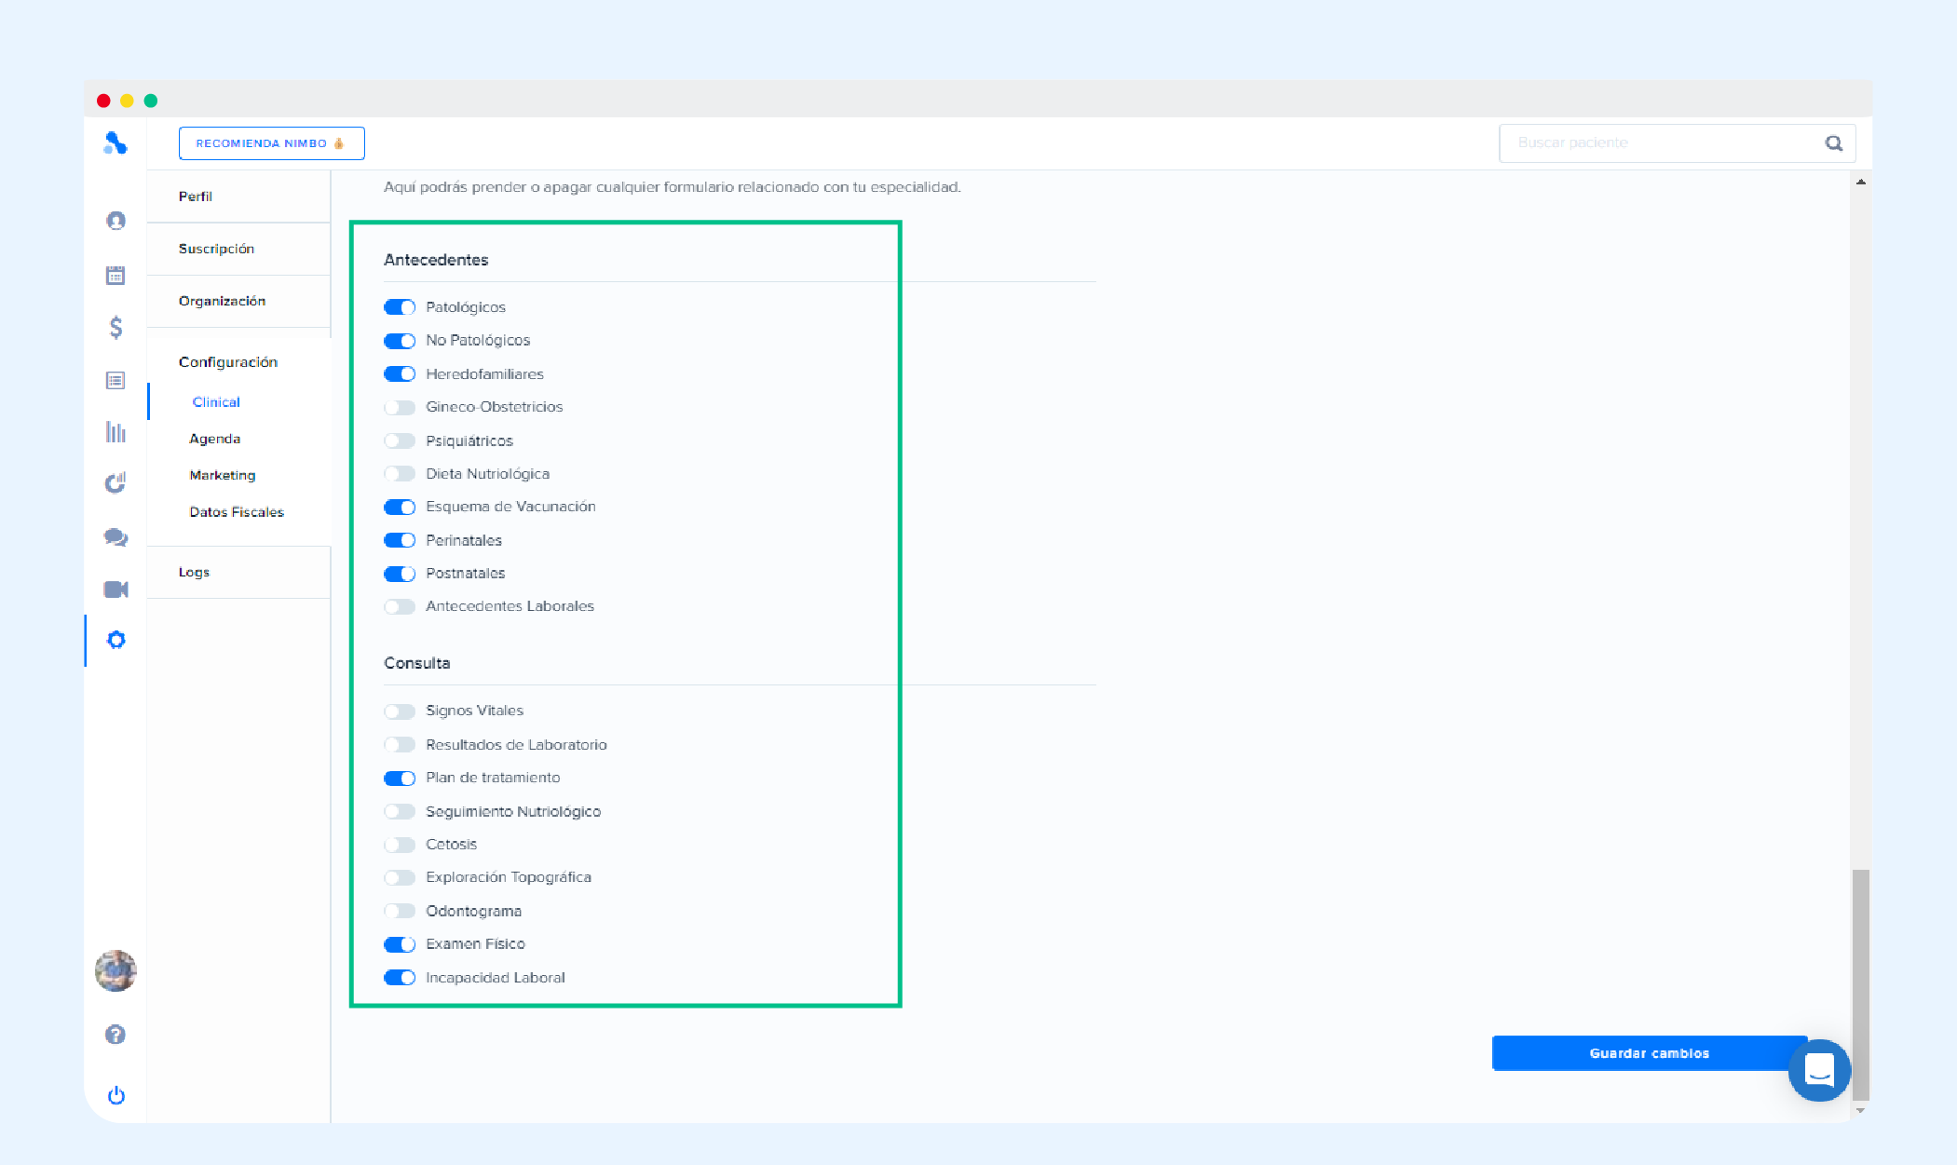Viewport: 1957px width, 1165px height.
Task: Enable the Gineco-Obstetricios toggle
Action: tap(400, 408)
